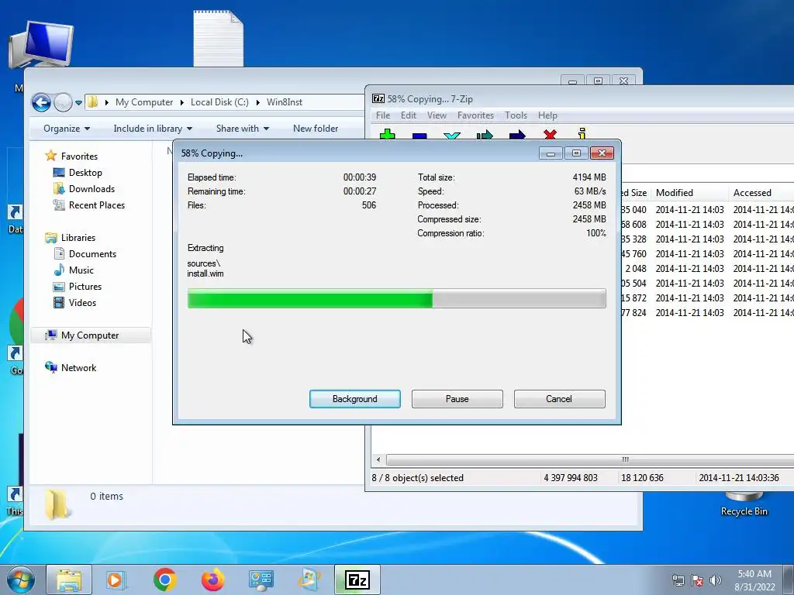Click Local Disk (C:) in the address bar
This screenshot has height=595, width=794.
pos(219,102)
